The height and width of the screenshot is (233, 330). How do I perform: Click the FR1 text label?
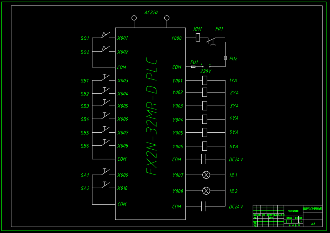click(x=219, y=29)
